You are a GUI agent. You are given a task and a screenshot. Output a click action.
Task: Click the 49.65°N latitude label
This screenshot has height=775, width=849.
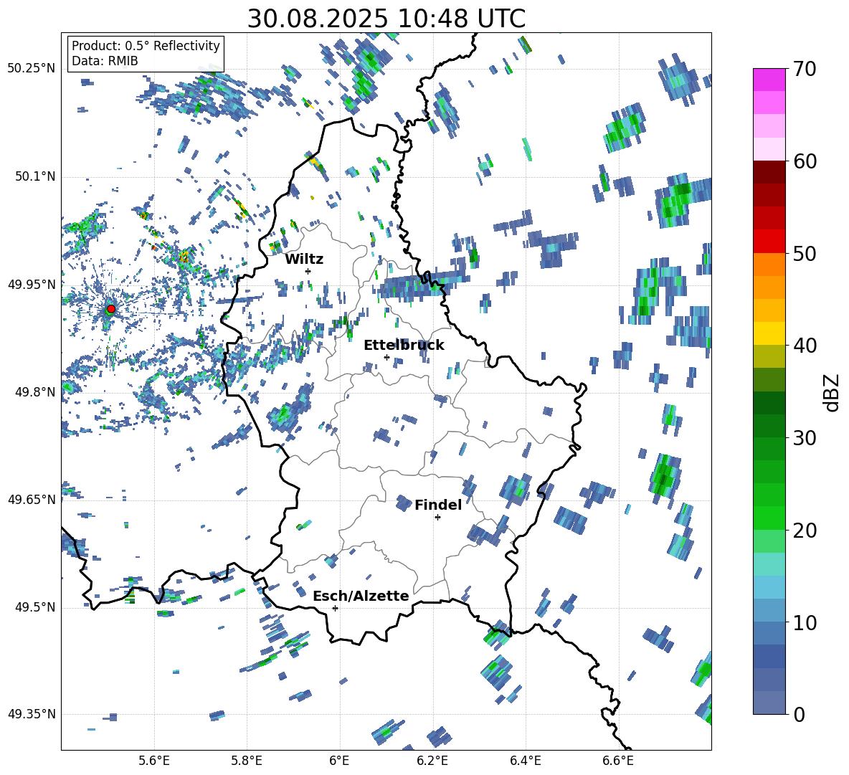click(x=31, y=499)
